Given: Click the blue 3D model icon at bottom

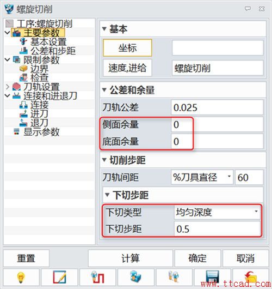Looking at the screenshot, I should (x=135, y=277).
